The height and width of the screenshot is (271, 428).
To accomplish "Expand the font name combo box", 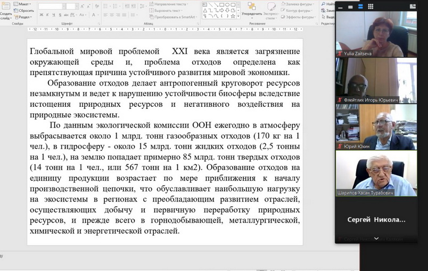I will click(x=51, y=6).
